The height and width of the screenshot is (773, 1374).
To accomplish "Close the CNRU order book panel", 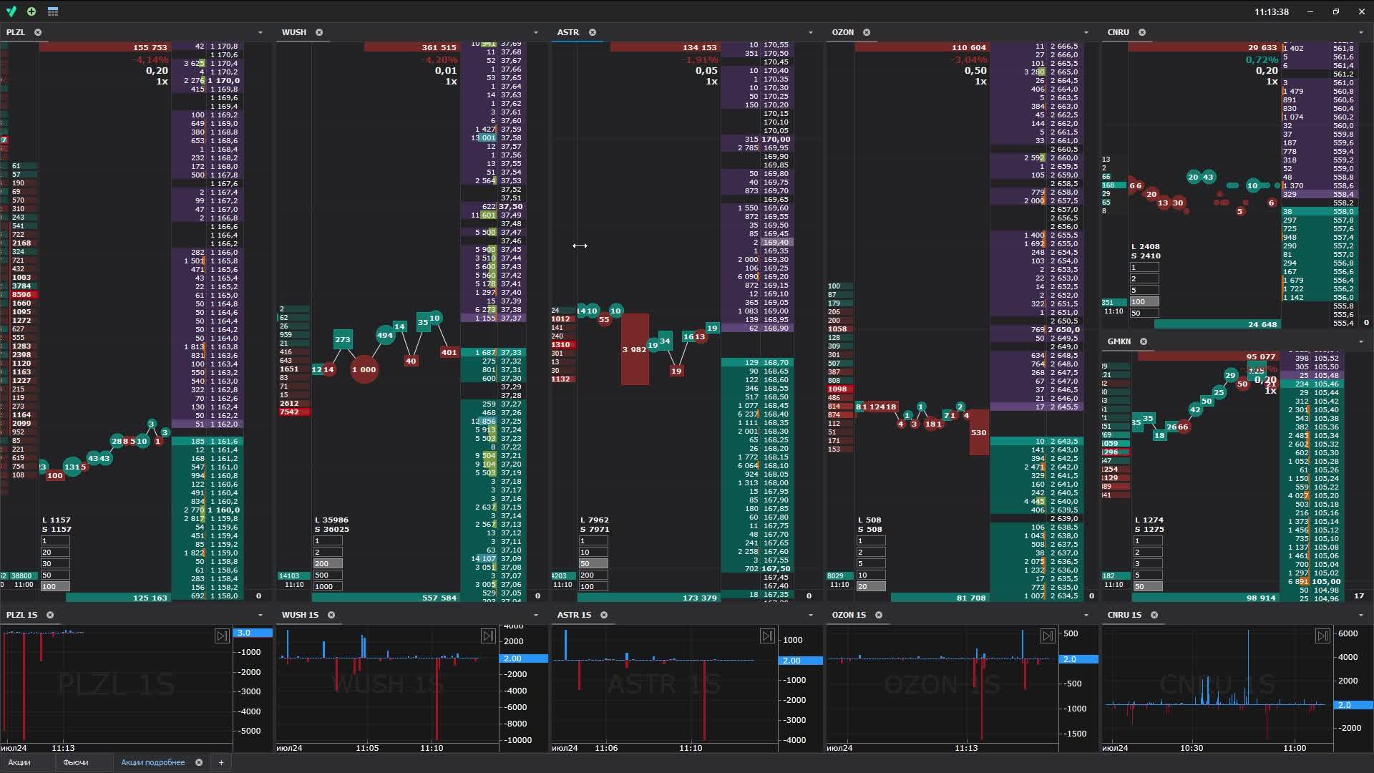I will click(1142, 32).
